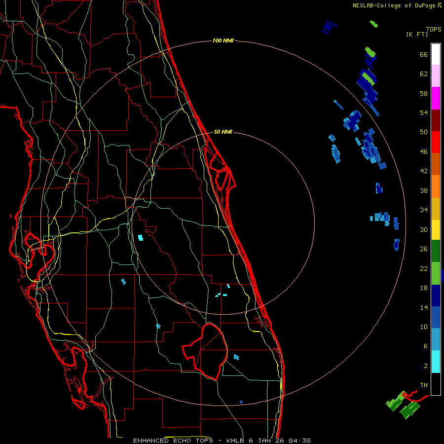Select the light pink 62 kft swatch

(436, 76)
